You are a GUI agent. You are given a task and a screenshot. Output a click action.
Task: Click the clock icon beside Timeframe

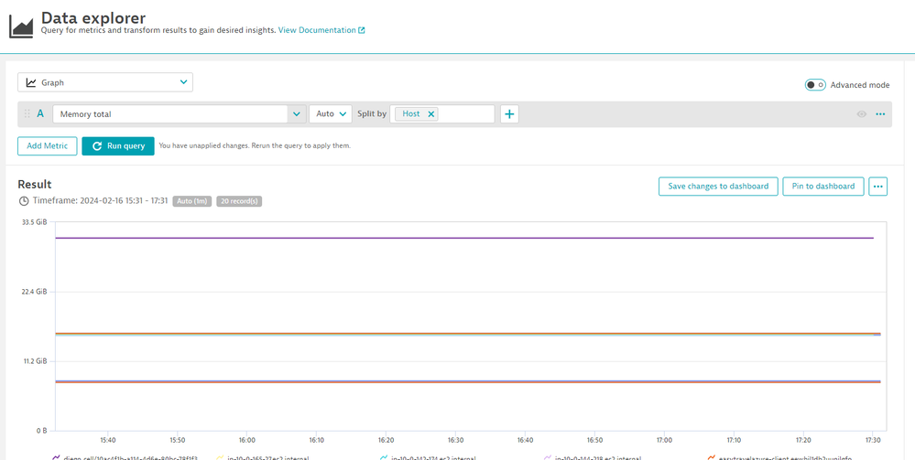[24, 201]
